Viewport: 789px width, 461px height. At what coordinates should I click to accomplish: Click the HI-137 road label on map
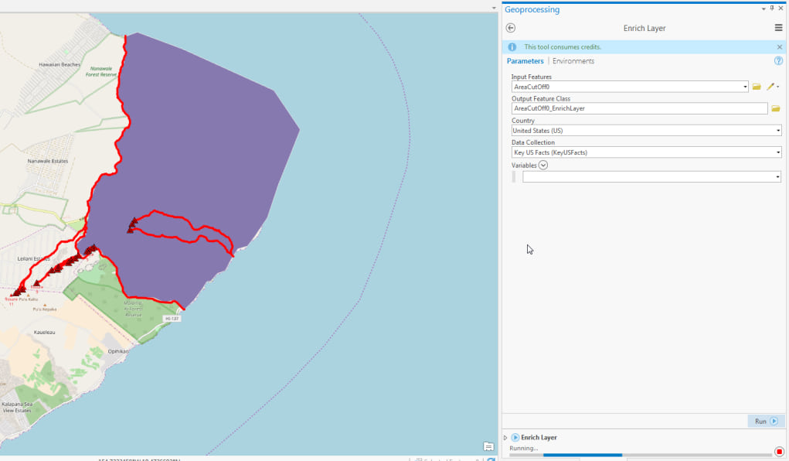(x=172, y=319)
